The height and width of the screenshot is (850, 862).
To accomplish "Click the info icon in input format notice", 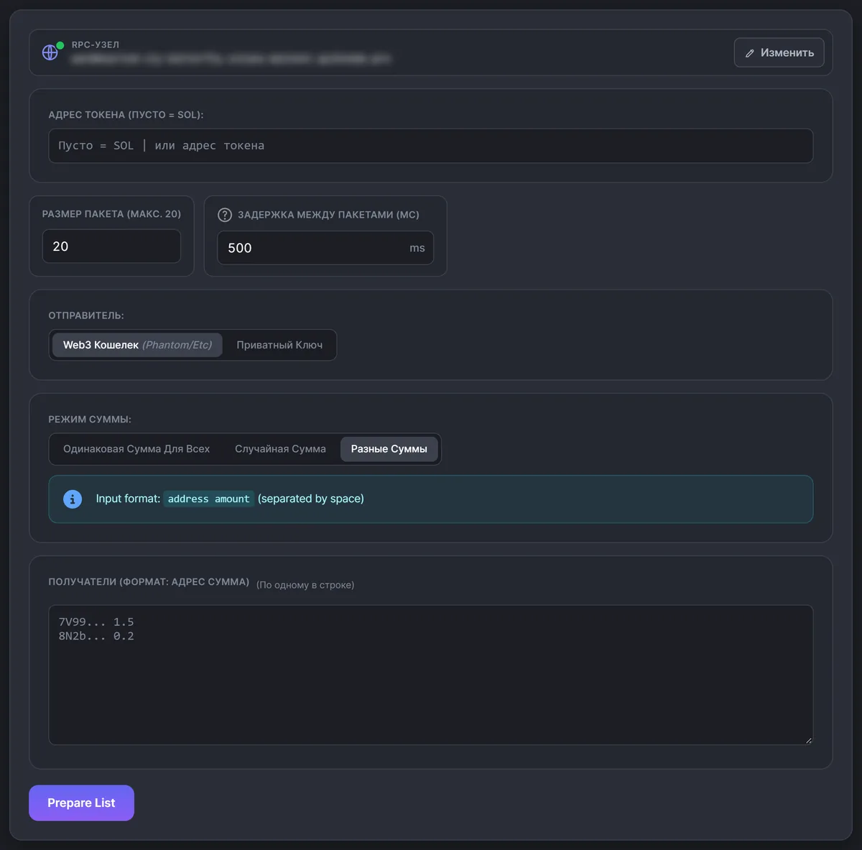I will pos(73,499).
